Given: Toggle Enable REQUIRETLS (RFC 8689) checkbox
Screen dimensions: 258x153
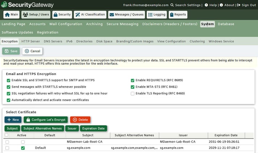Looking at the screenshot, I should click(x=133, y=80).
